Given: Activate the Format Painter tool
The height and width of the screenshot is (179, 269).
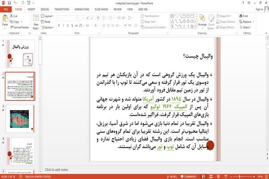Looking at the screenshot, I should 19,27.
